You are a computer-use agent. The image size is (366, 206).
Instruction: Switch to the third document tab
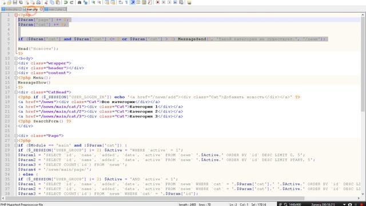(55, 9)
